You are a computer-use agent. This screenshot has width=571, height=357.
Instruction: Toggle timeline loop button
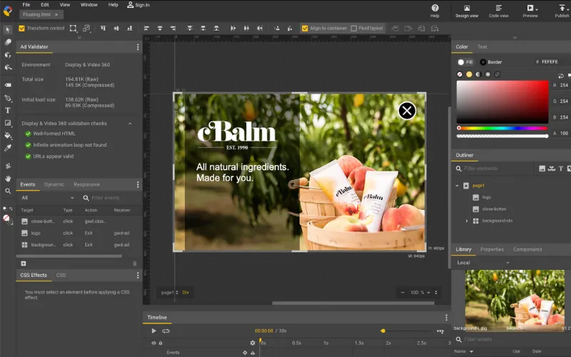(x=166, y=331)
